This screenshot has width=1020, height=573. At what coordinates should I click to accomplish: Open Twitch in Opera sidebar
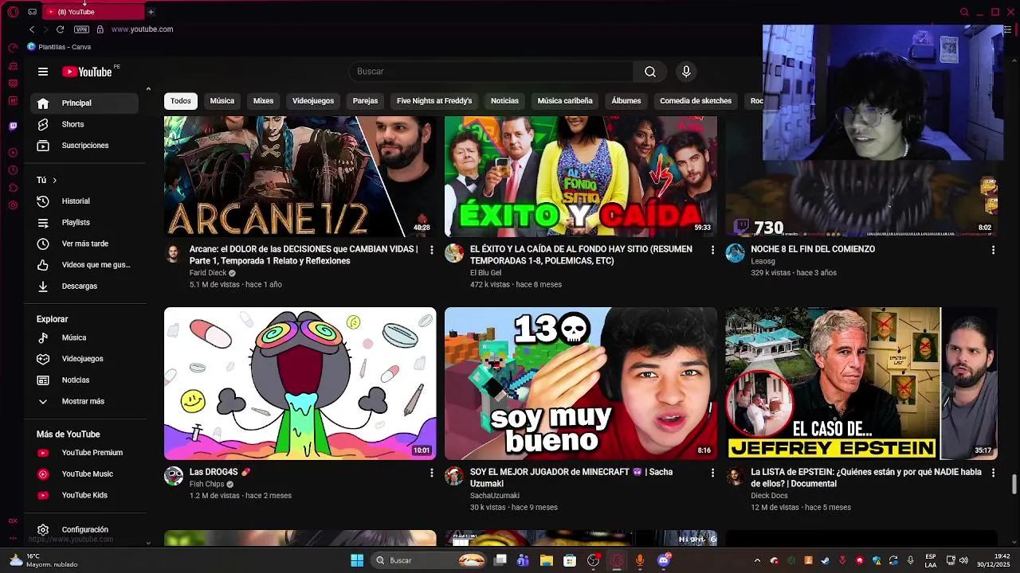coord(13,127)
